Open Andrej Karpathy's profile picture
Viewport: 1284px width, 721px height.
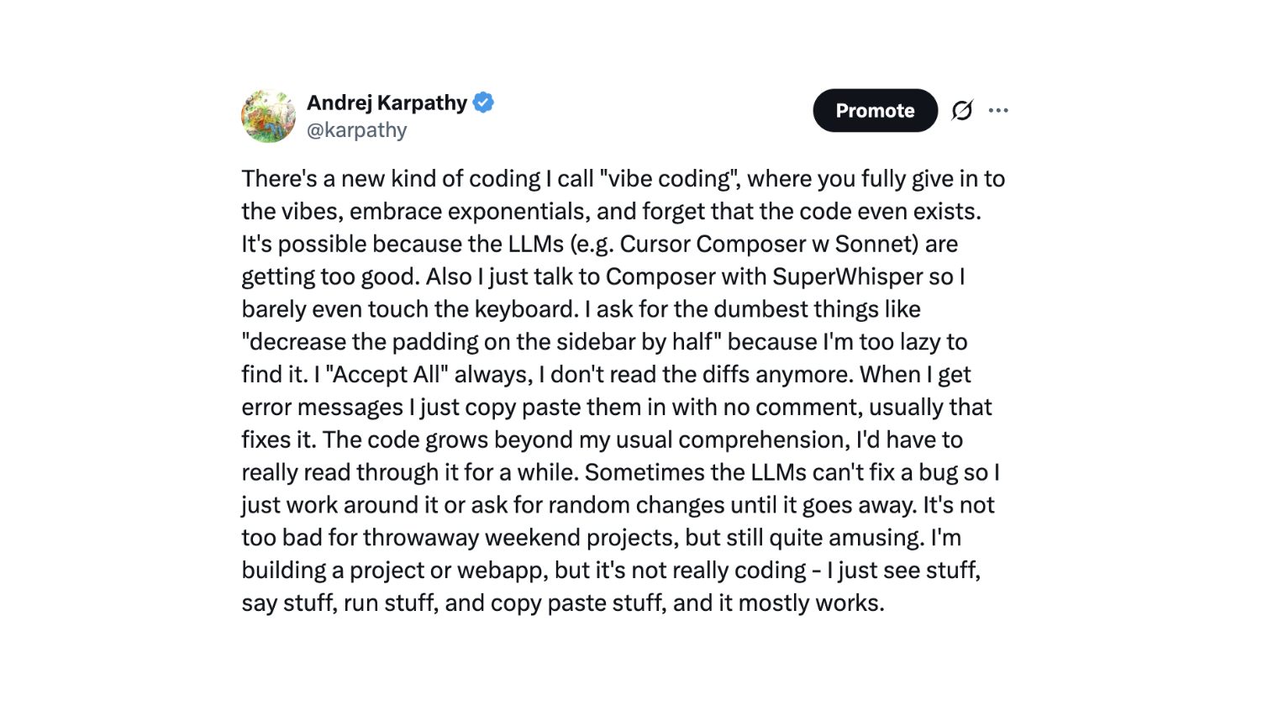point(268,116)
